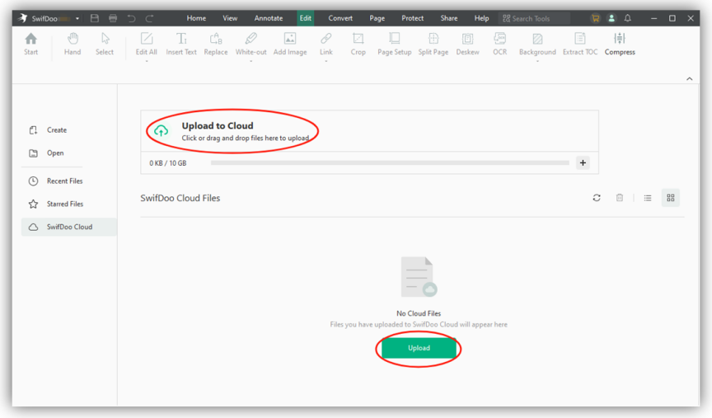Click the cloud storage usage bar
The width and height of the screenshot is (712, 418).
tap(390, 162)
